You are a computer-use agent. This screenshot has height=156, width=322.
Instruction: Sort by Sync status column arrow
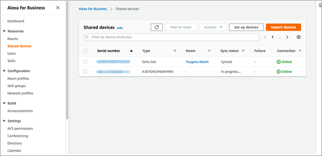coord(244,51)
